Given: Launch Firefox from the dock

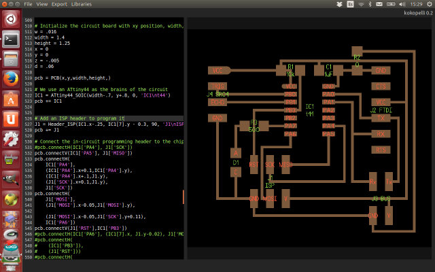Looking at the screenshot, I should [x=10, y=80].
